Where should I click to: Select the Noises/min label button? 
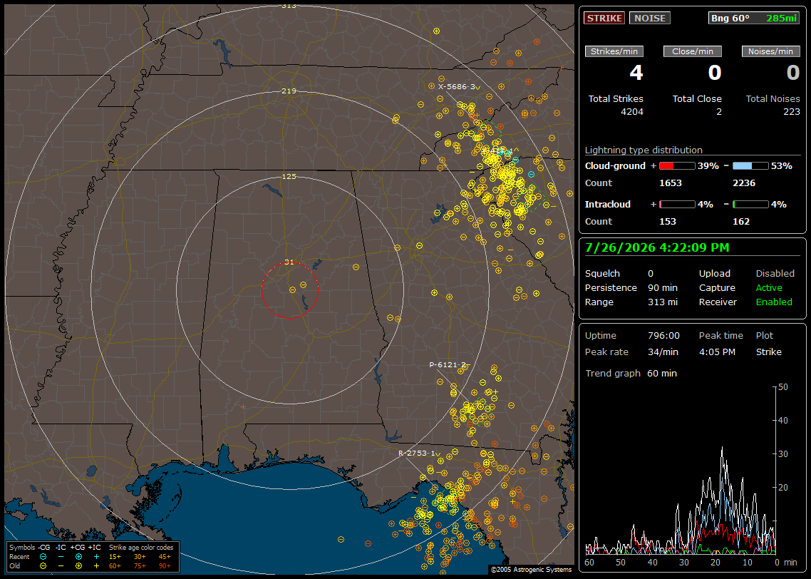pyautogui.click(x=770, y=51)
